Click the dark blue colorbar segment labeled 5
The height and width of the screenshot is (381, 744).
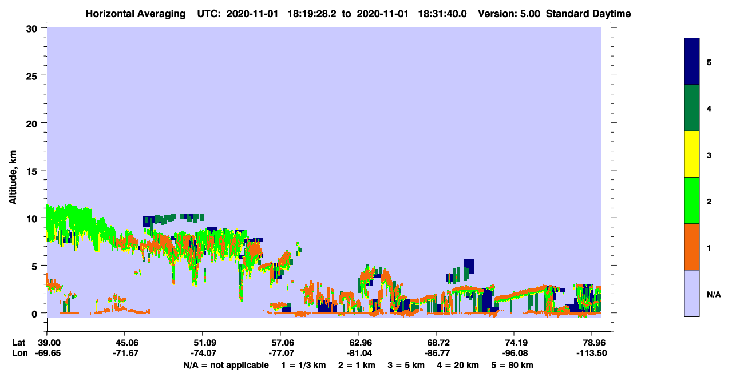pos(692,62)
